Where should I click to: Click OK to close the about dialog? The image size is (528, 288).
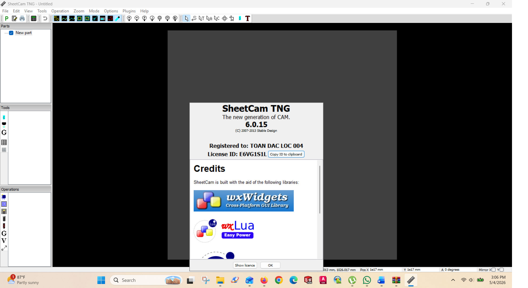(x=270, y=265)
